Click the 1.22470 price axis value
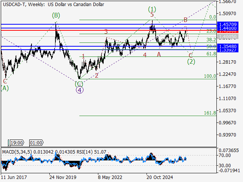The height and width of the screenshot is (182, 243). point(227,74)
